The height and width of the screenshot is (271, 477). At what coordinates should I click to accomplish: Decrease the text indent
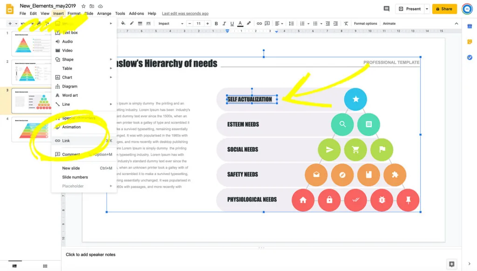[327, 23]
